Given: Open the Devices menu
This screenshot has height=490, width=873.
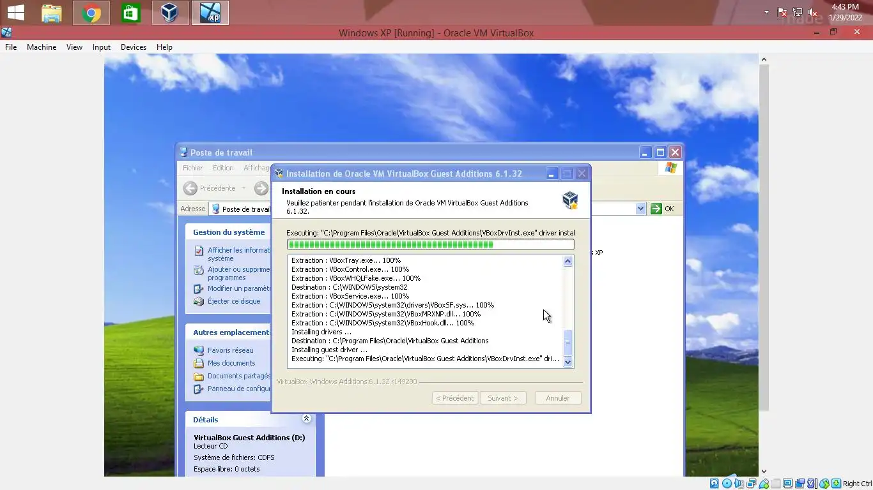Looking at the screenshot, I should (x=133, y=47).
